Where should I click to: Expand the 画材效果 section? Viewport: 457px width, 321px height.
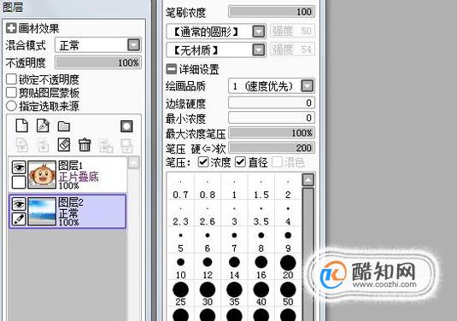click(11, 28)
